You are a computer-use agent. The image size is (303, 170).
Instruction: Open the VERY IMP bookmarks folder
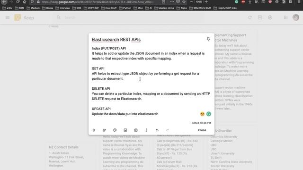tap(91, 8)
